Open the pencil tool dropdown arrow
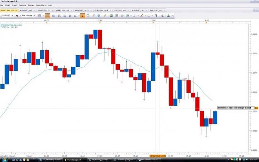Viewport: 259px width, 162px height. point(145,16)
